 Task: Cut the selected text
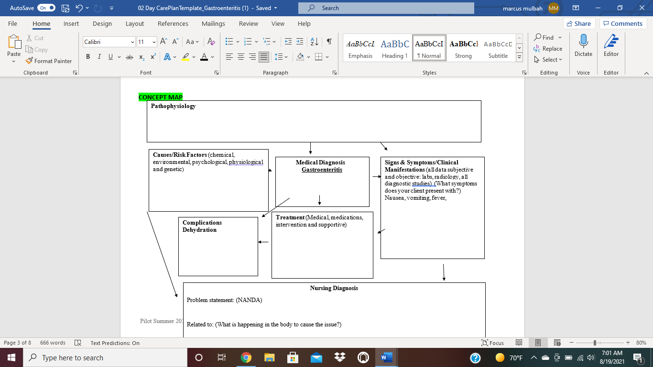tap(35, 38)
